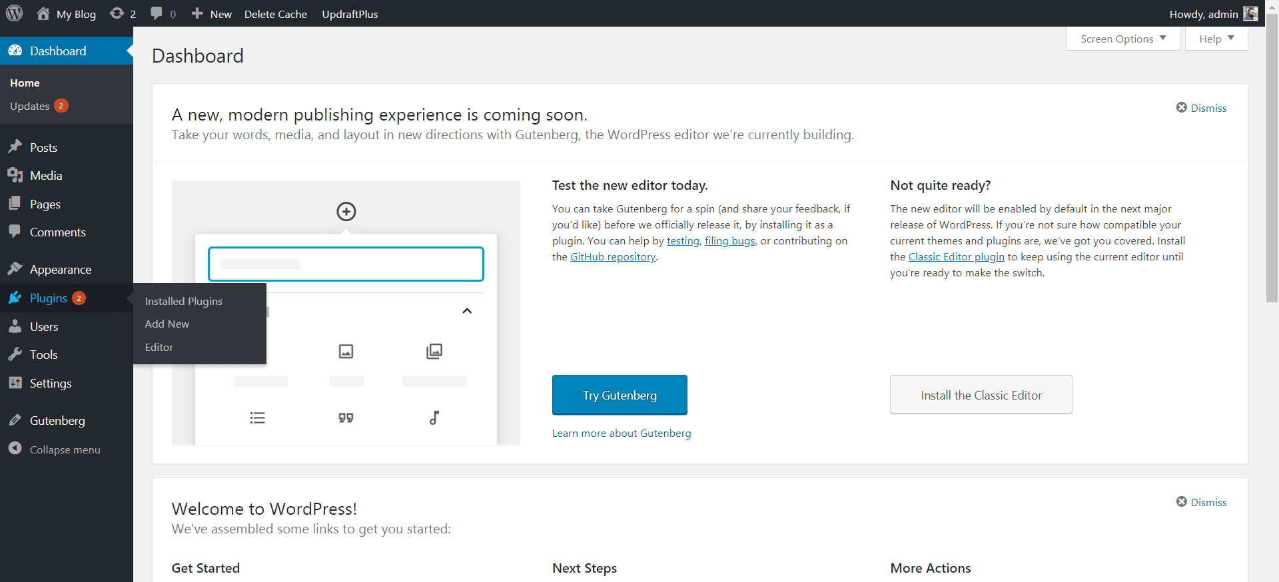The image size is (1279, 582).
Task: Click the 'Next Steps' heading
Action: 584,568
